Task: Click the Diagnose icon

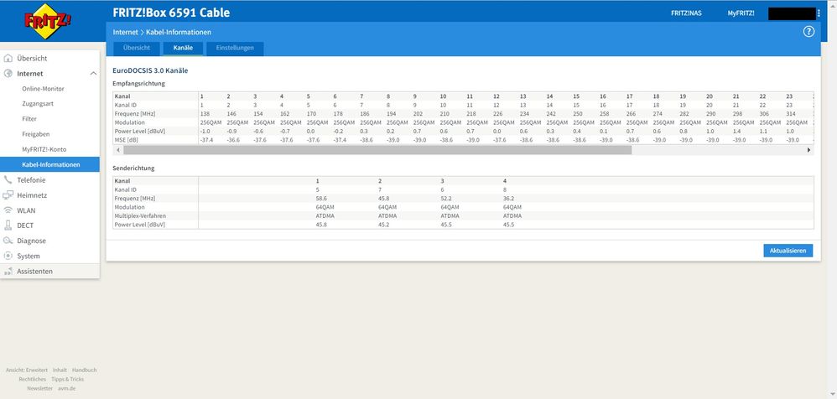Action: pyautogui.click(x=8, y=241)
